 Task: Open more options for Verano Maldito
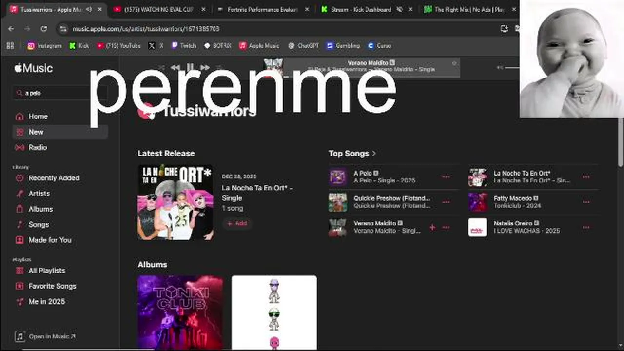(x=446, y=227)
